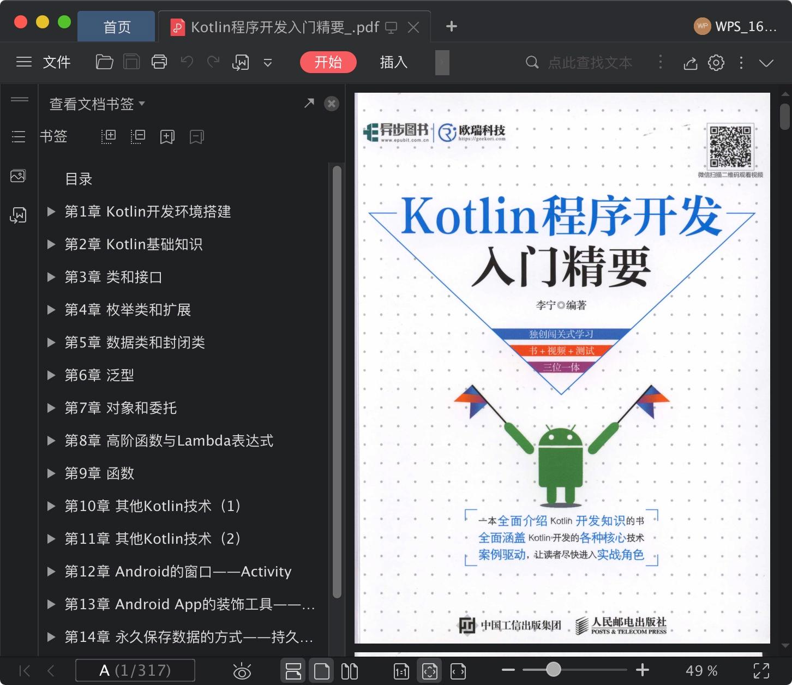Go to previous page arrow
Viewport: 792px width, 685px height.
pos(51,671)
